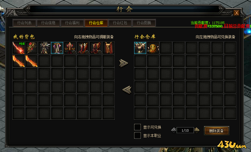Pick the armor item in guild warehouse

coord(140,48)
